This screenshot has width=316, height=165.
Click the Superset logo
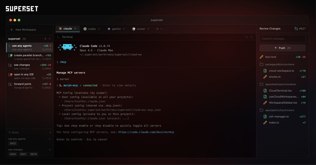click(x=22, y=8)
